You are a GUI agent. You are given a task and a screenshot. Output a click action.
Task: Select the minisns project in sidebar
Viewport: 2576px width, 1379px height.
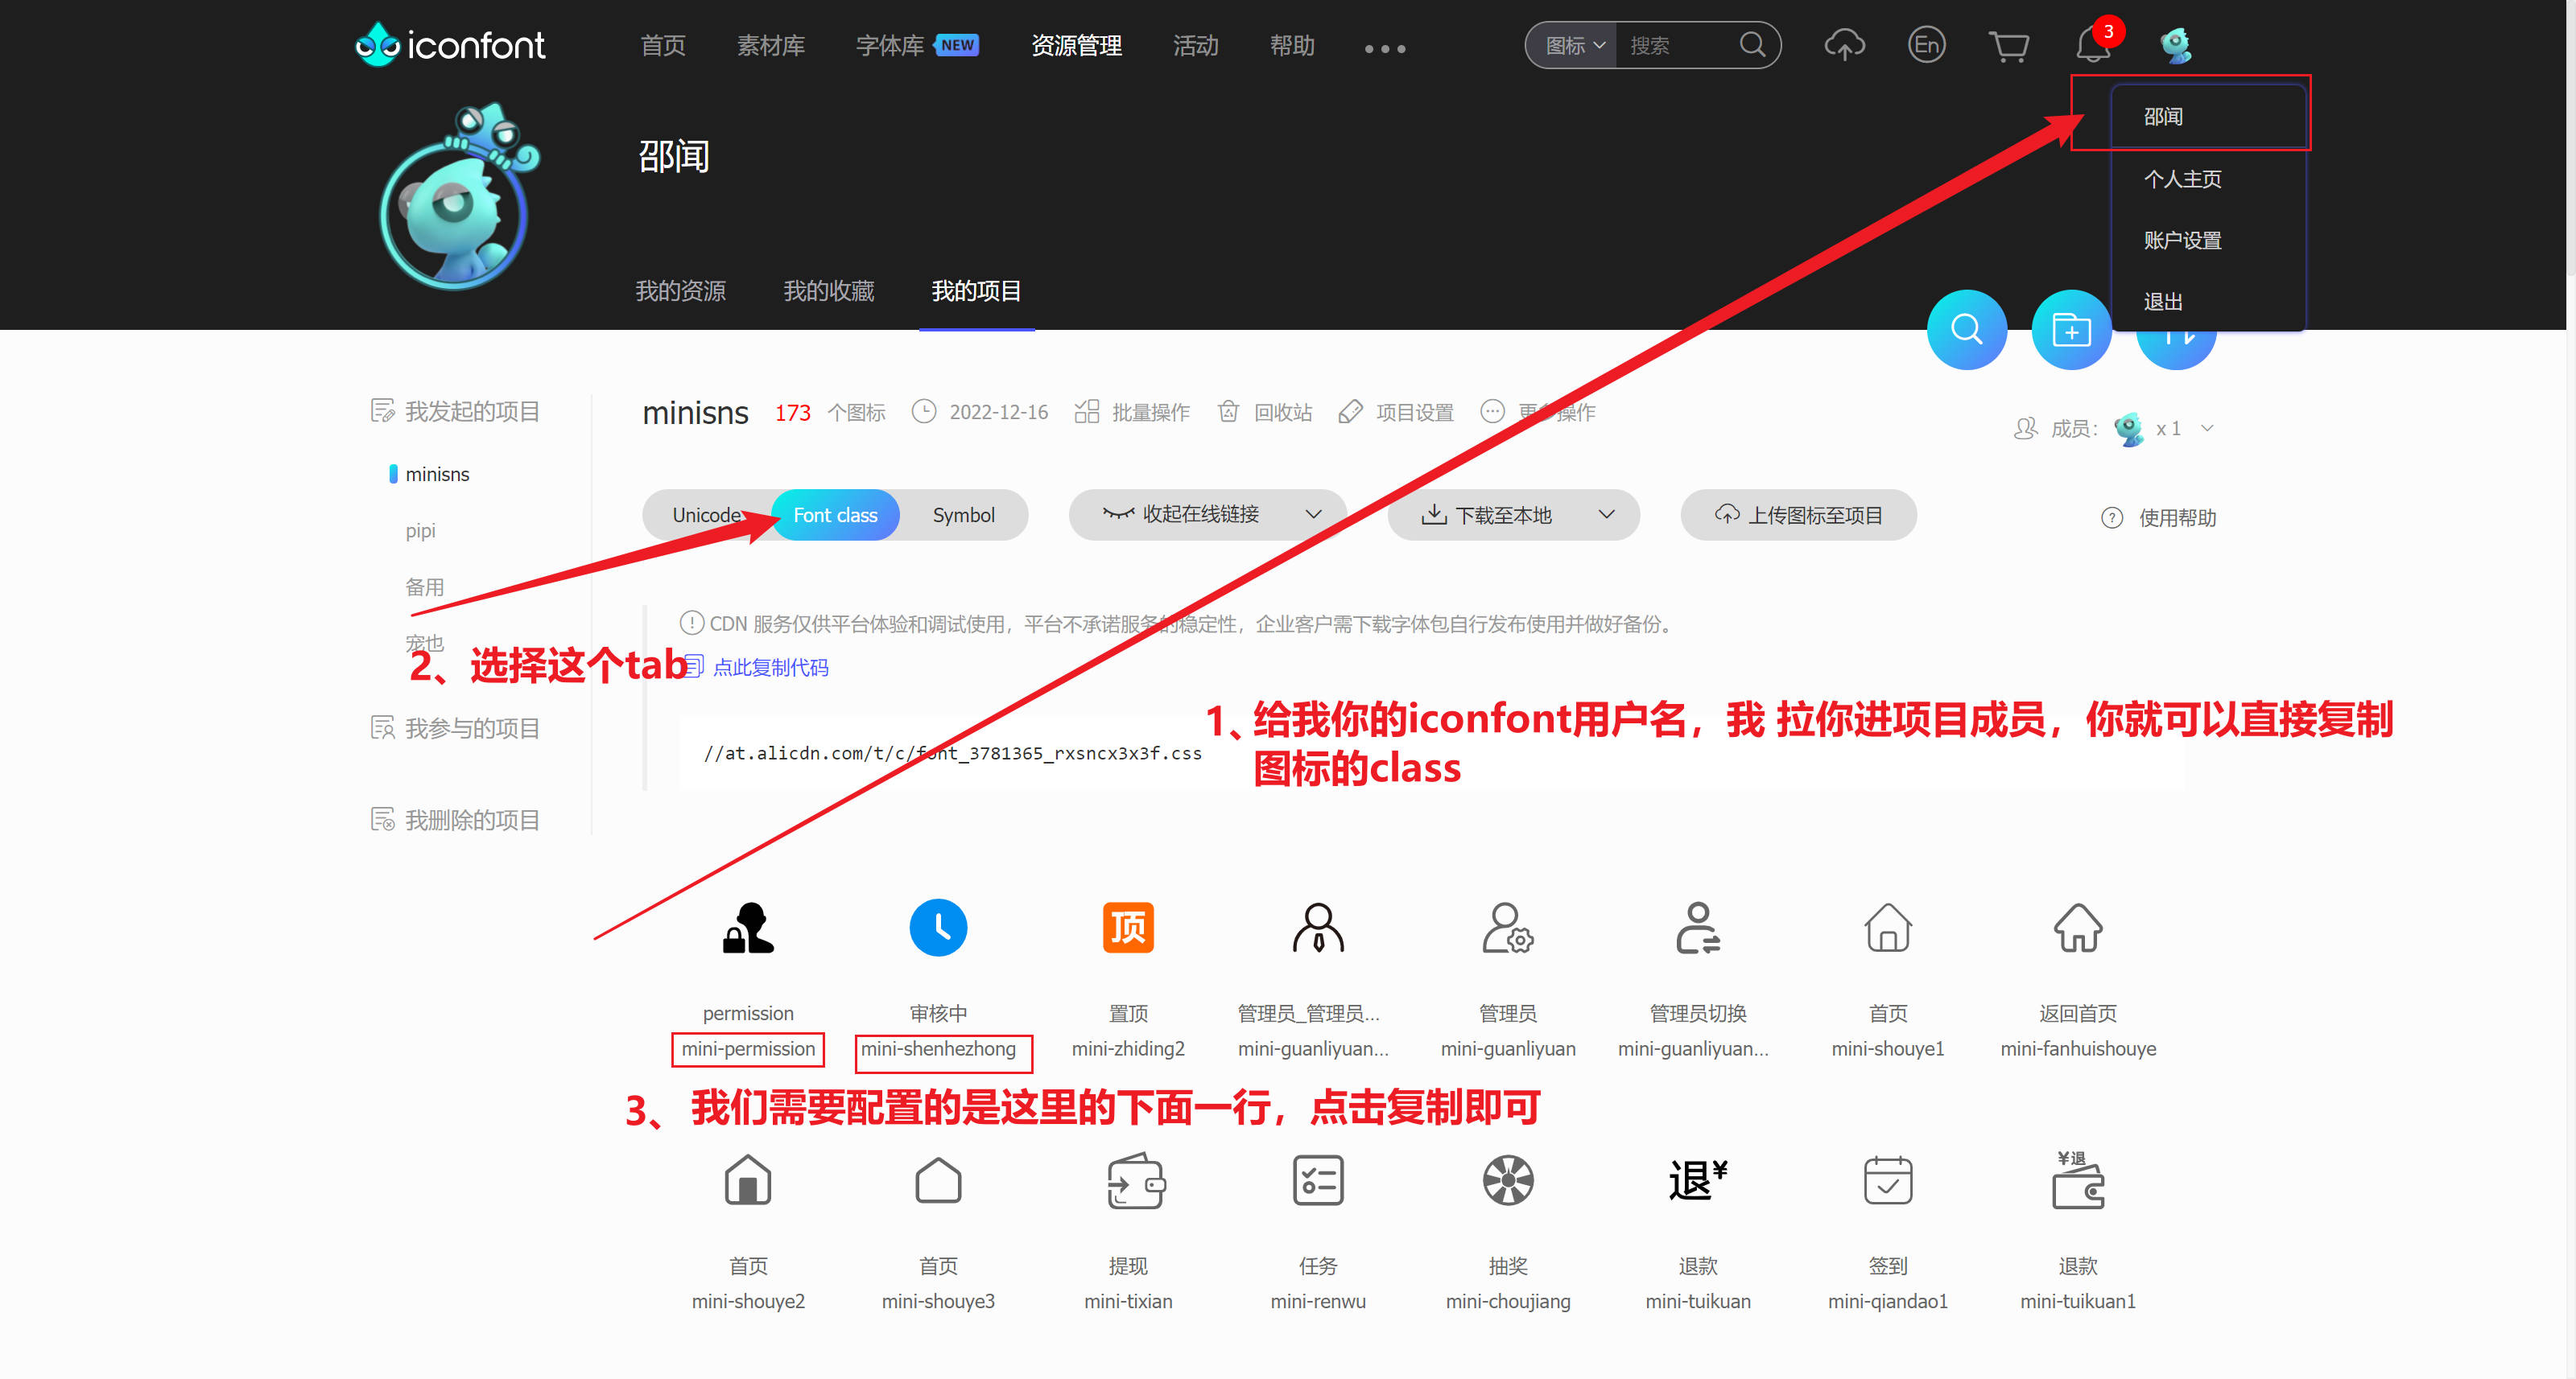click(437, 474)
